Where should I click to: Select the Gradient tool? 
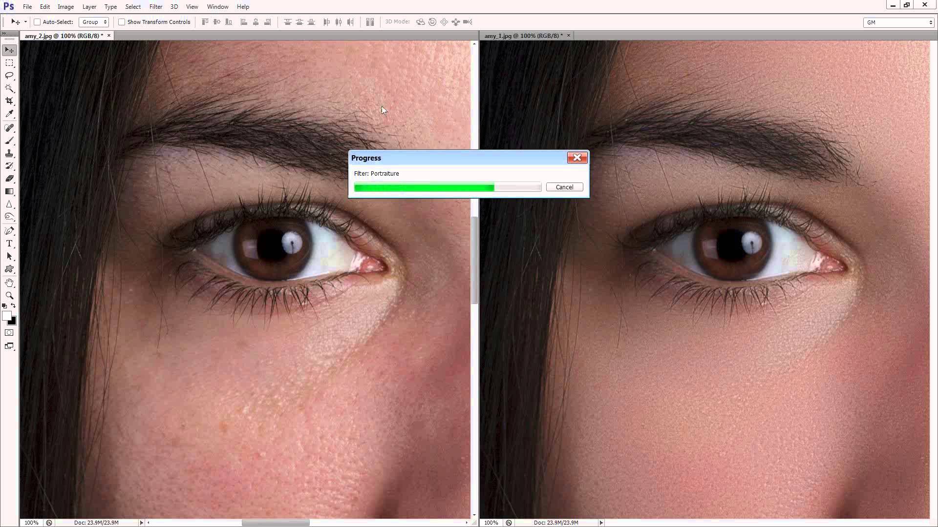point(9,192)
